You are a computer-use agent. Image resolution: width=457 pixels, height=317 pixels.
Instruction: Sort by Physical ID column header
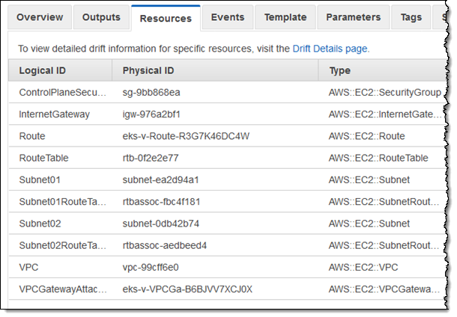tap(149, 70)
